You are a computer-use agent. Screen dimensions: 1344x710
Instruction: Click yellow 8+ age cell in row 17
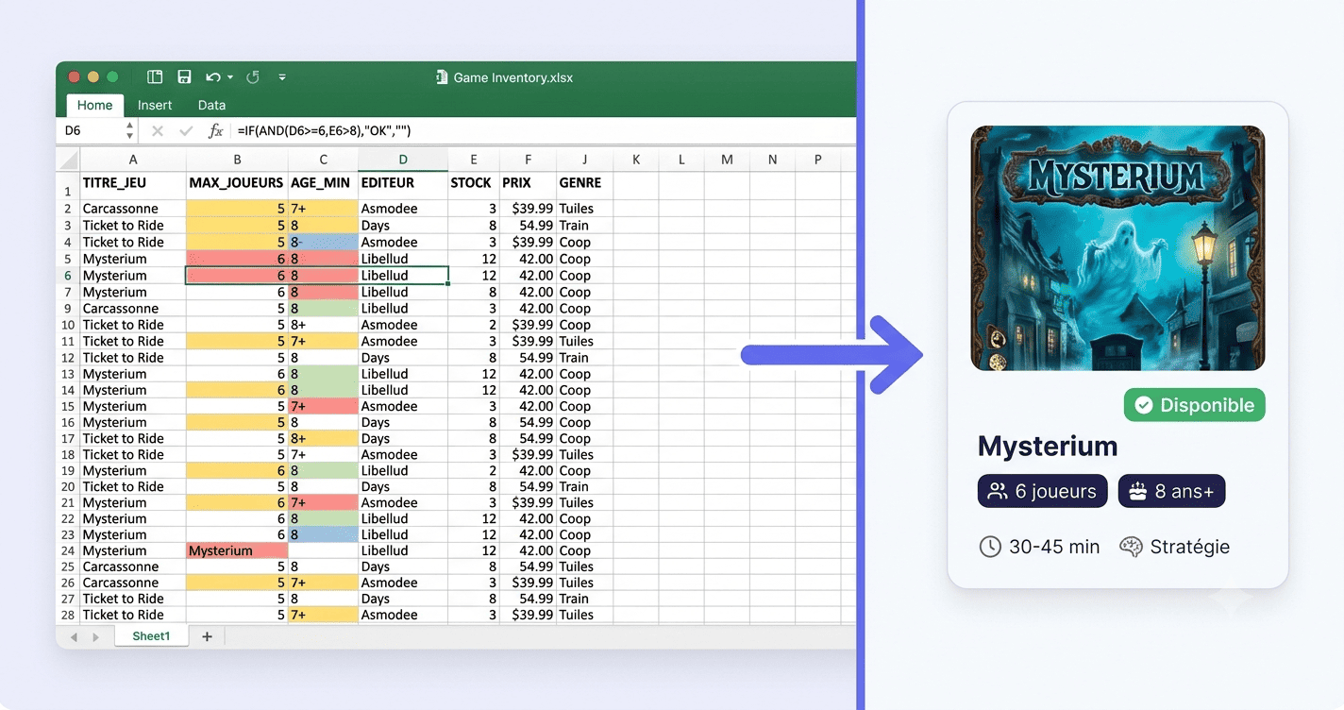pyautogui.click(x=323, y=438)
